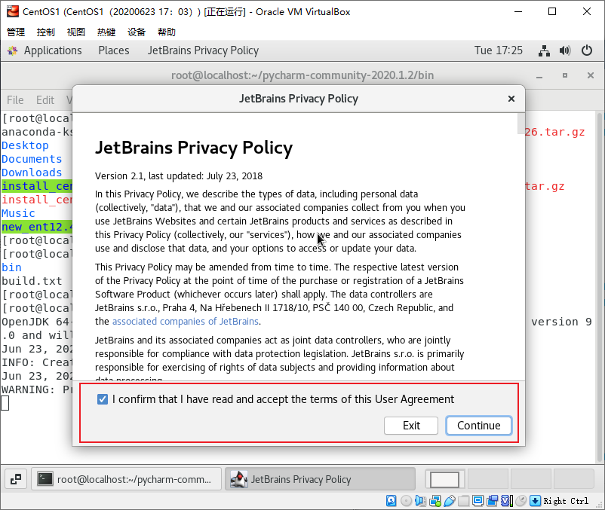Click the VirtualBox hard disk activity icon
Viewport: 605px width, 510px height.
[x=392, y=501]
